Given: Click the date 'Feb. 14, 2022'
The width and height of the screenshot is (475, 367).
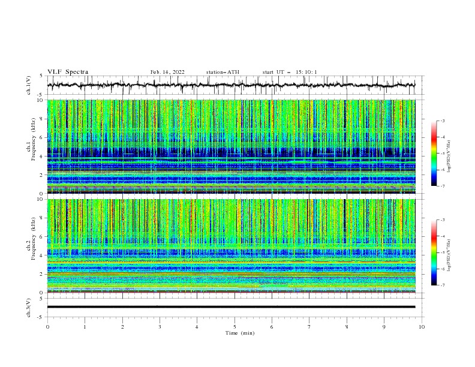Looking at the screenshot, I should pos(167,72).
